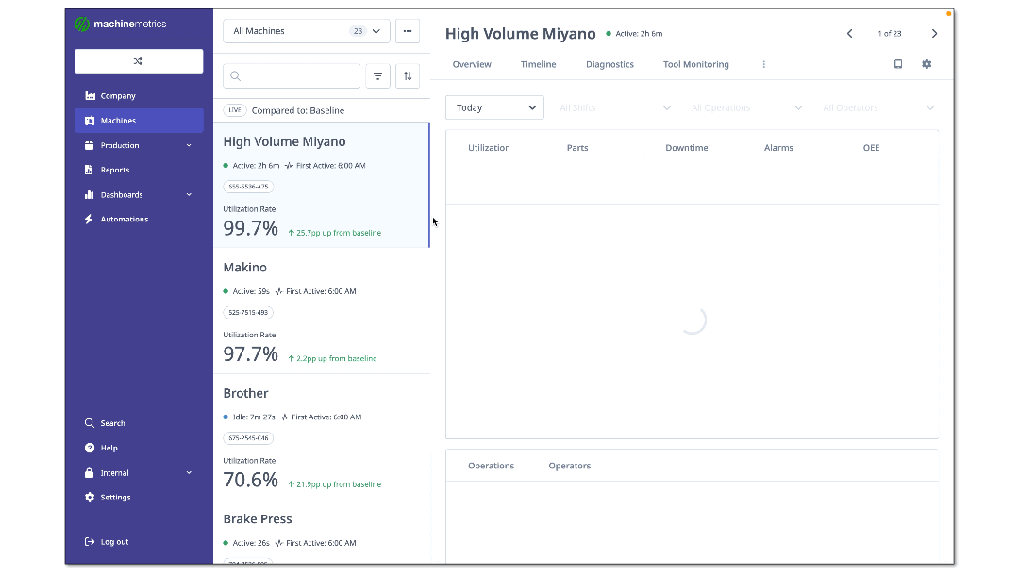Open machine settings gear icon
Viewport: 1019px width, 573px height.
pos(927,64)
